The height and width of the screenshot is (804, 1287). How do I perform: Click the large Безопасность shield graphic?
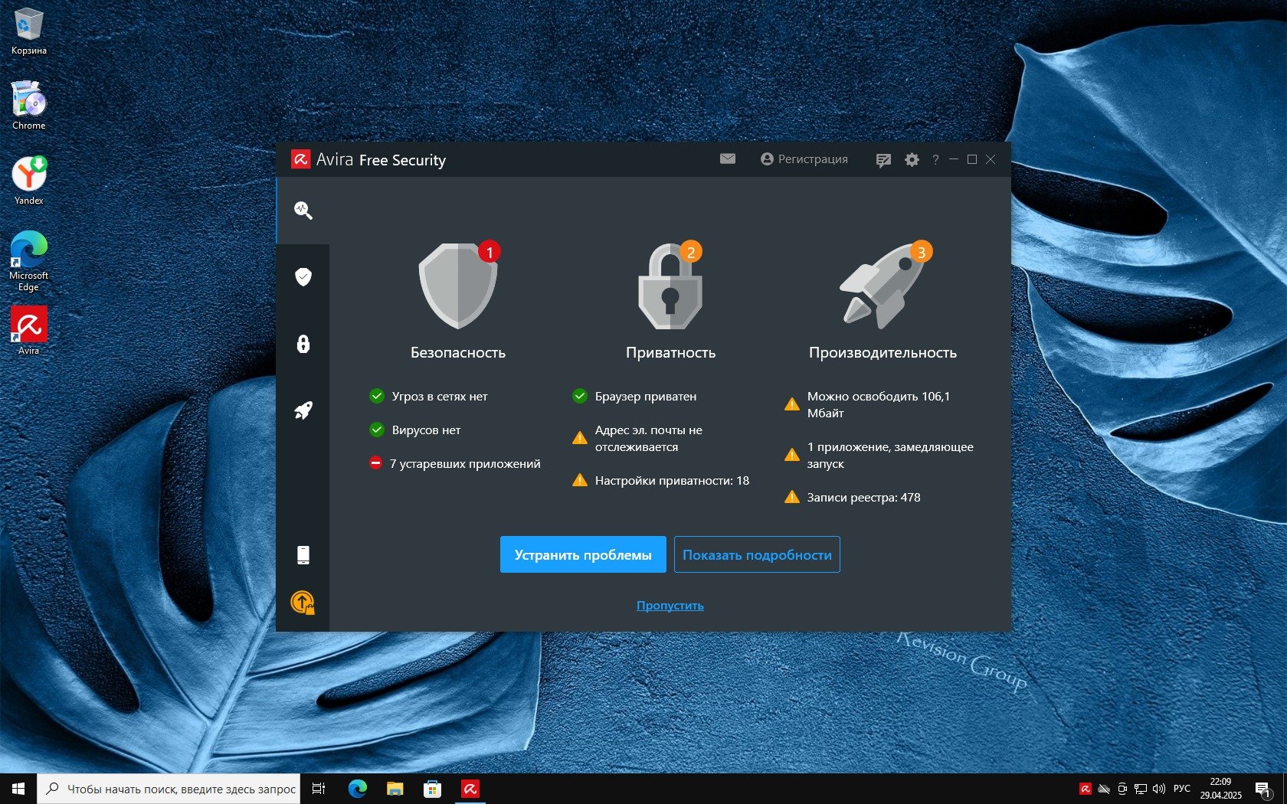point(458,286)
